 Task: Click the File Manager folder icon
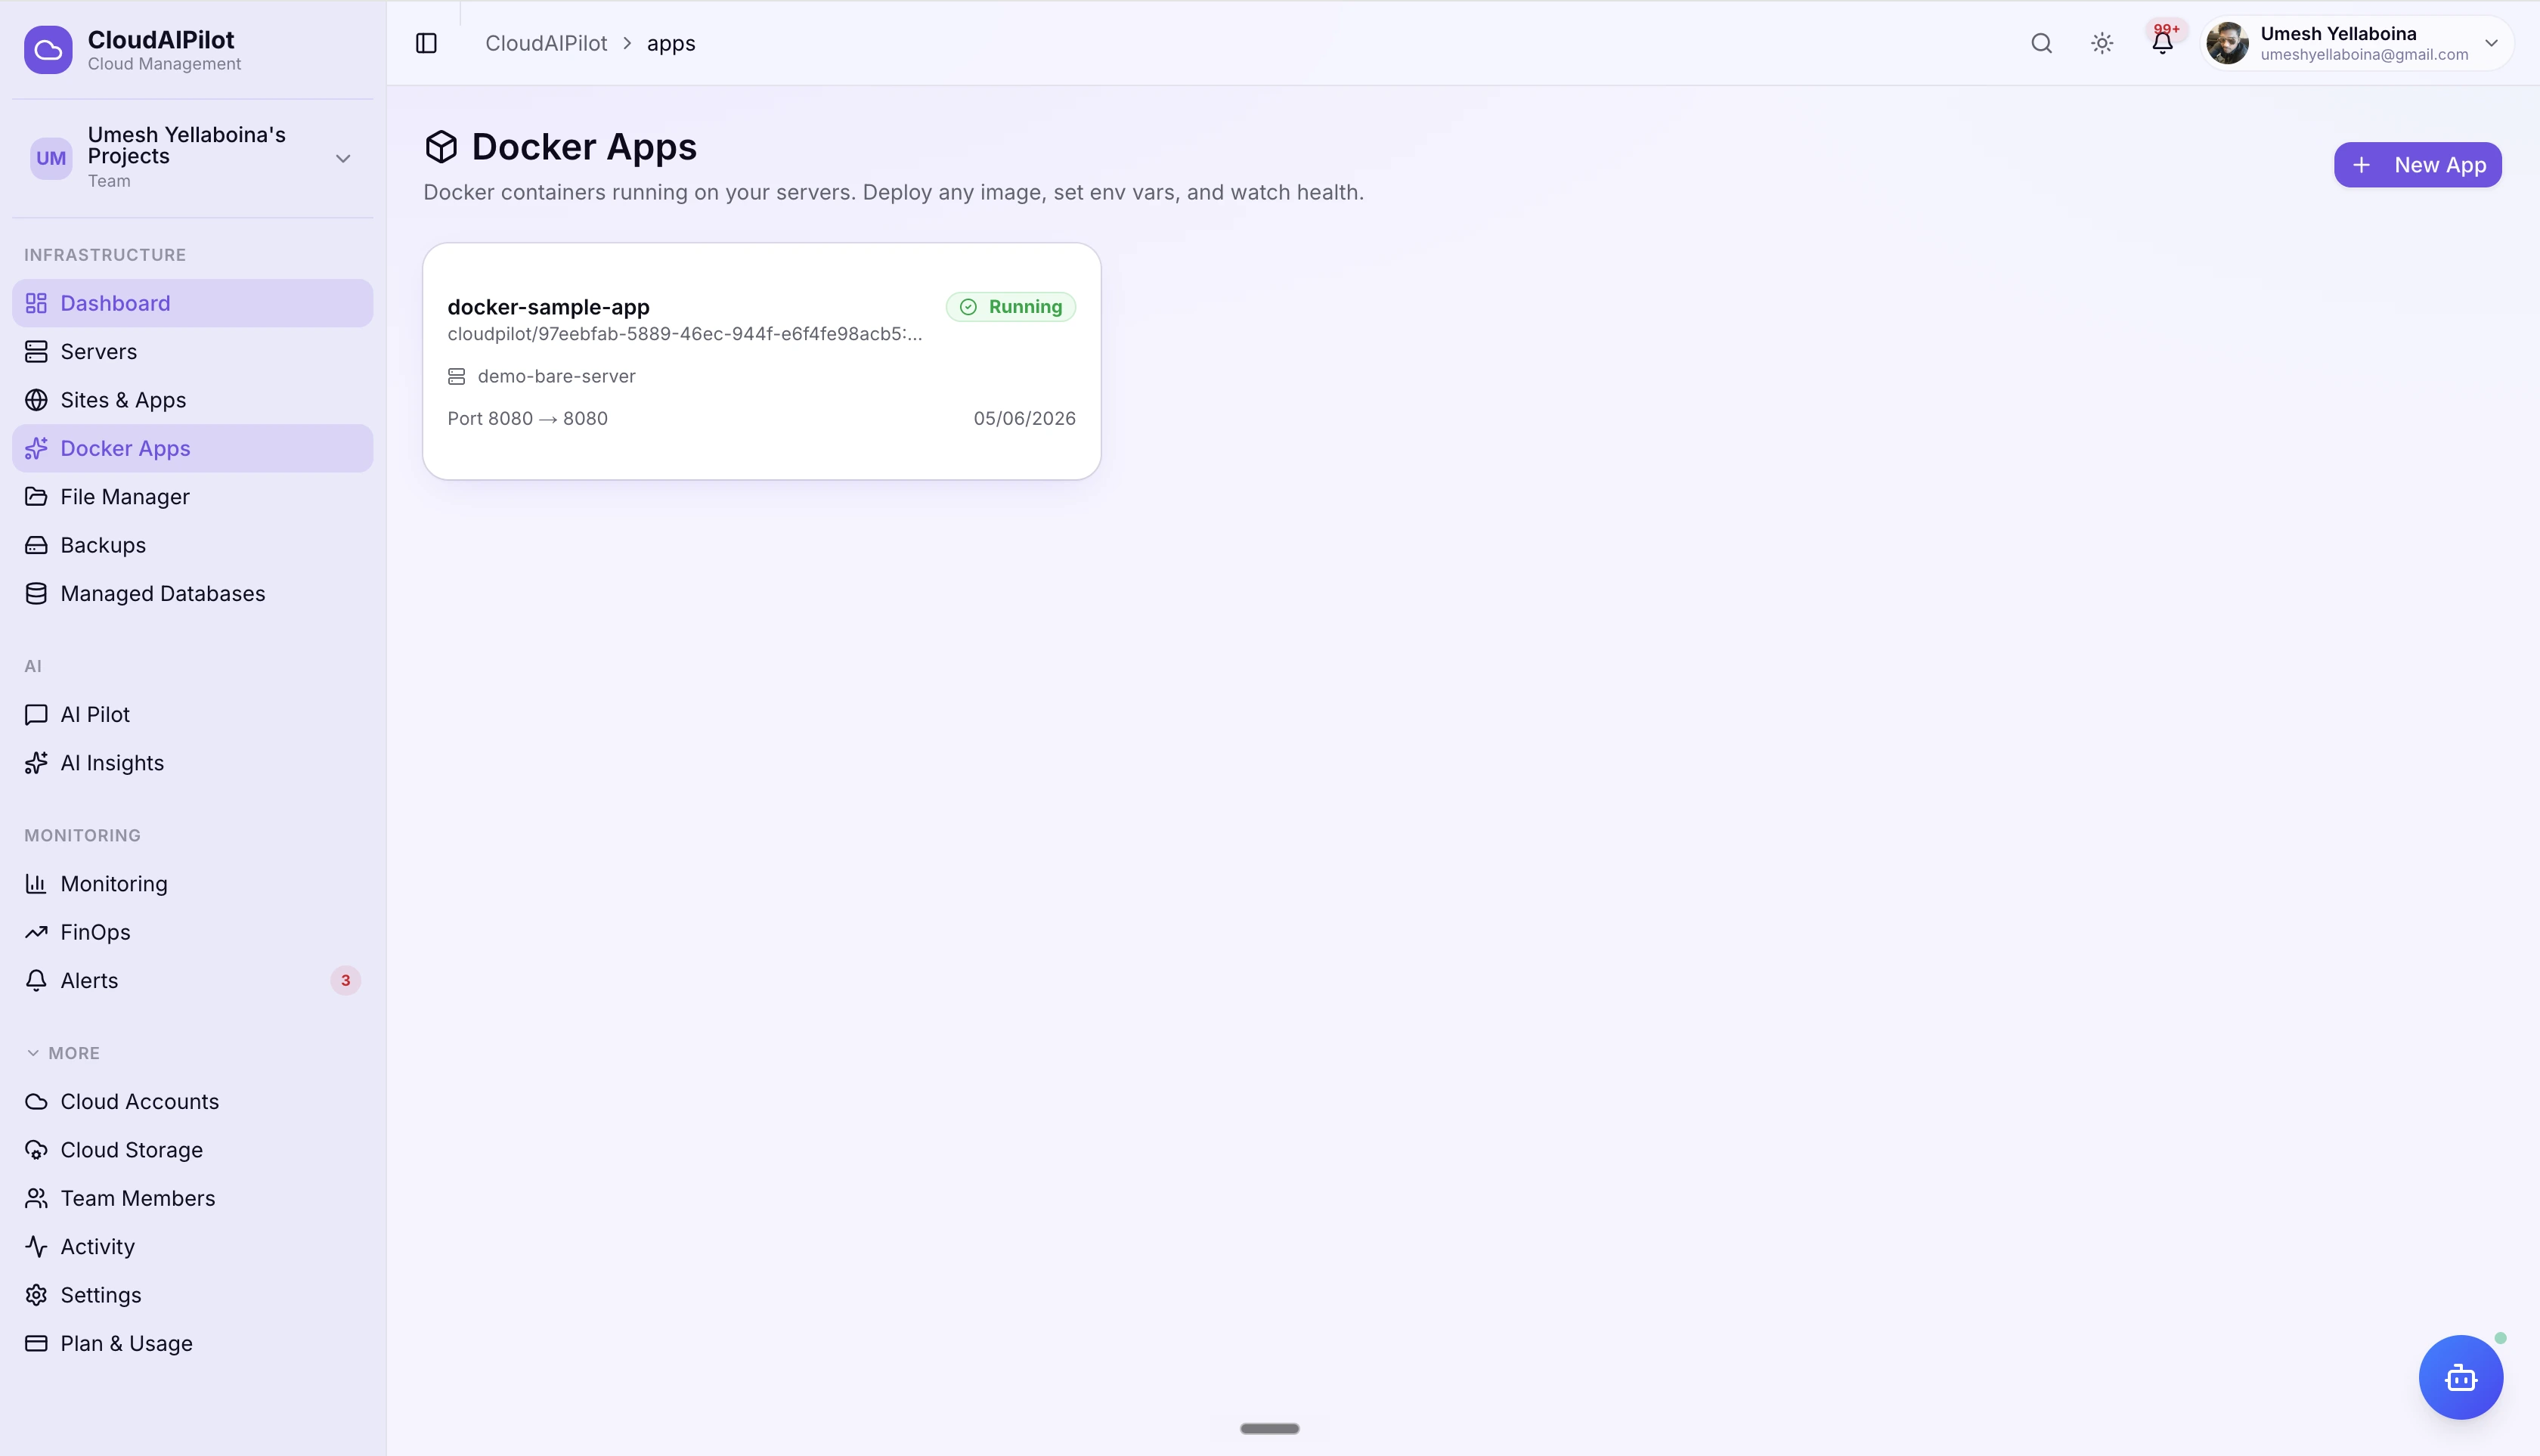36,497
